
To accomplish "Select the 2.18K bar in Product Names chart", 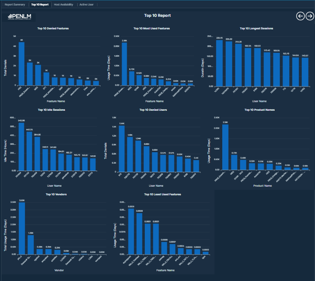I will [x=225, y=147].
